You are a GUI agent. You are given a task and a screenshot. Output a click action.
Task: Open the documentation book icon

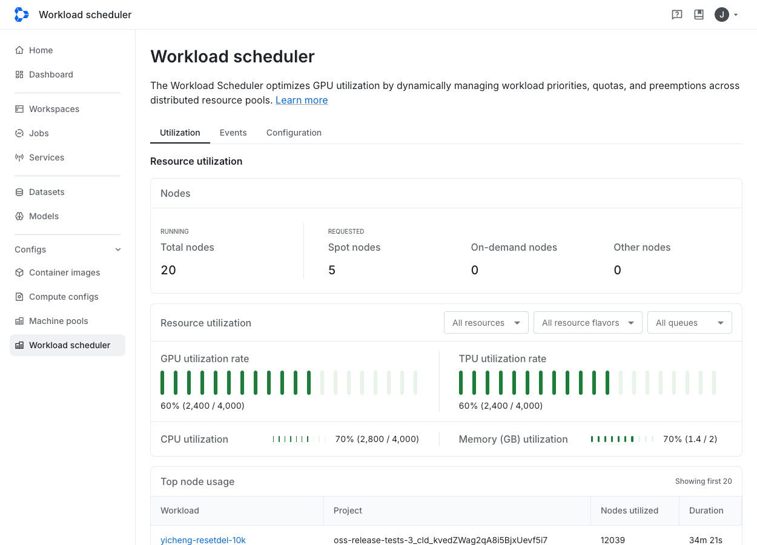[x=699, y=15]
